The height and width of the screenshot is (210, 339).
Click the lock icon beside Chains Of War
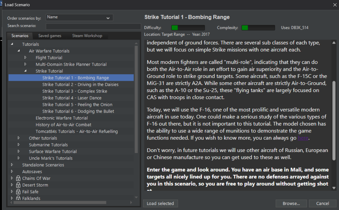18,178
